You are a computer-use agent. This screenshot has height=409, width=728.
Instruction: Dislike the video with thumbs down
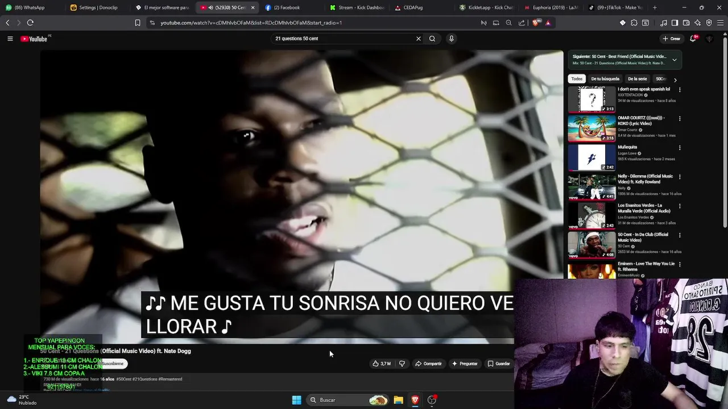click(x=402, y=364)
